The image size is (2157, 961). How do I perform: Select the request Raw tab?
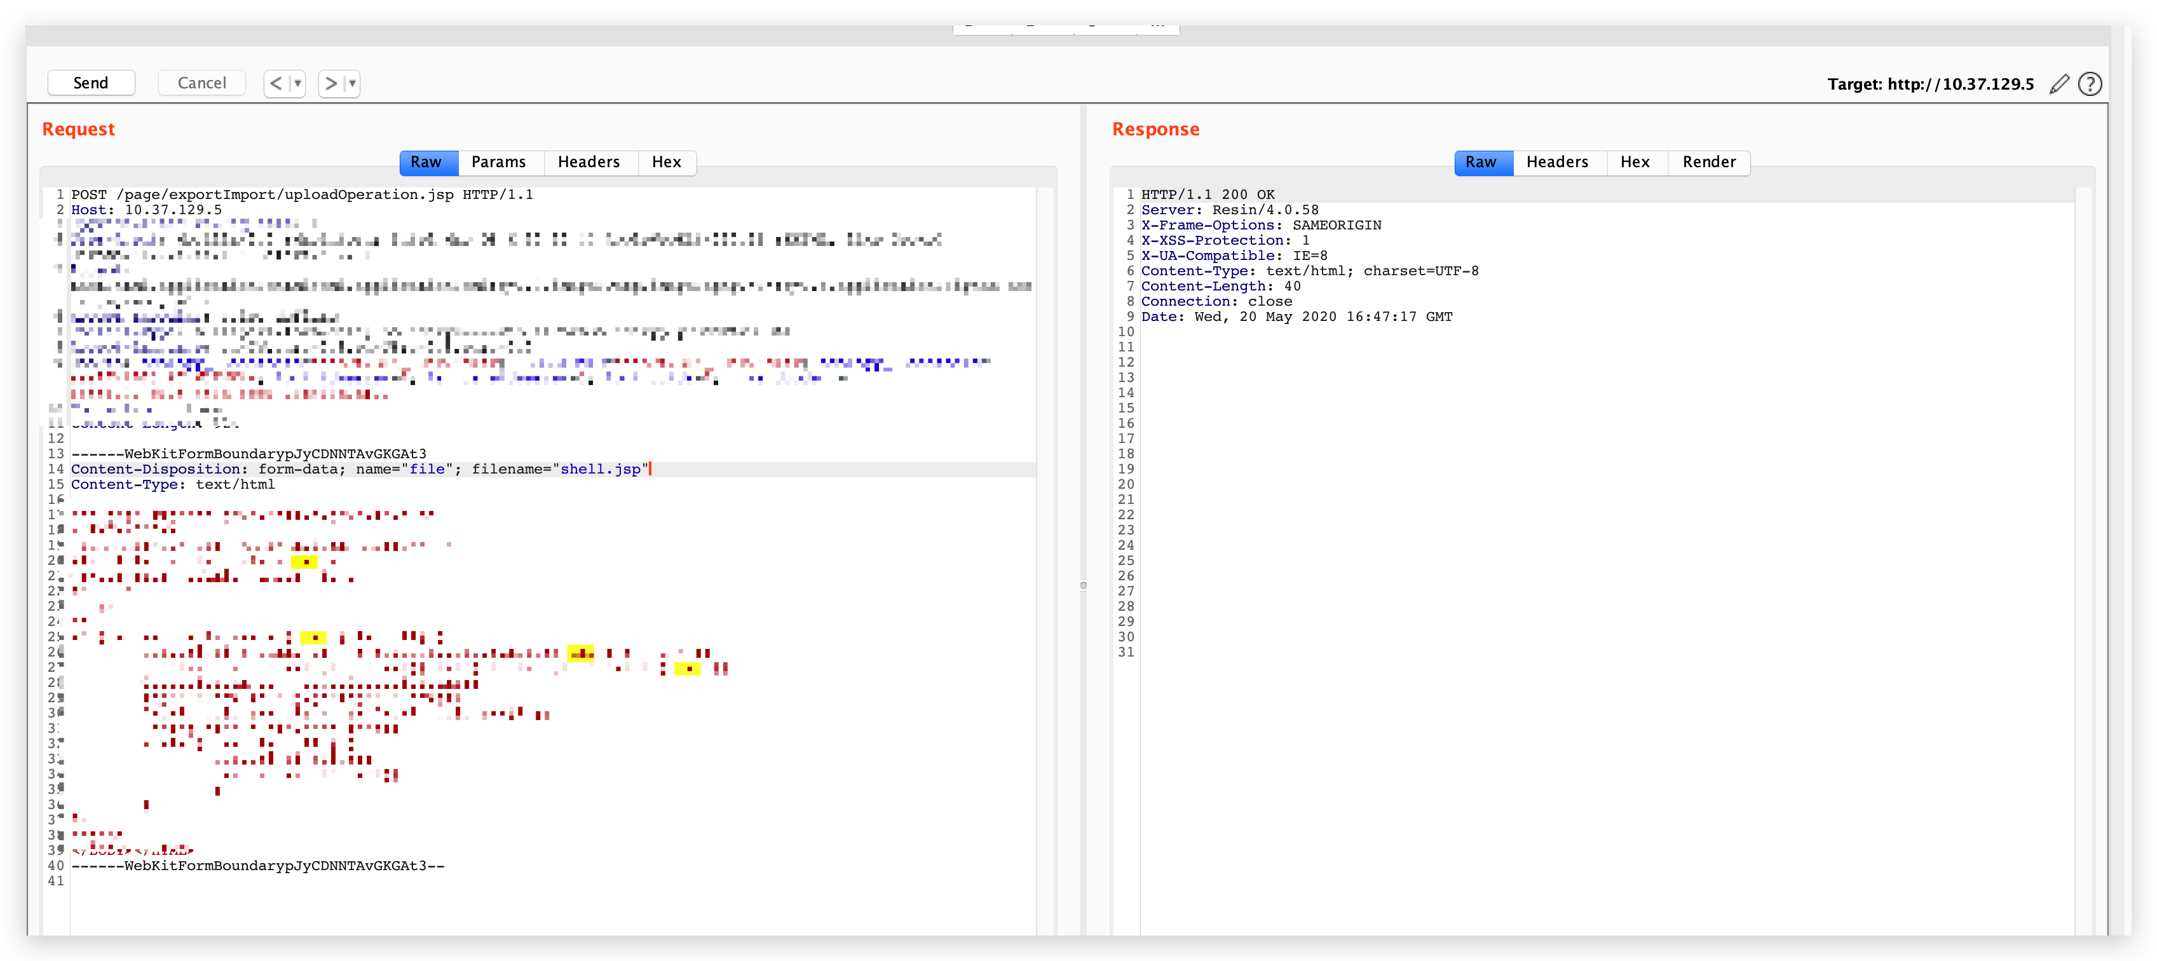426,163
